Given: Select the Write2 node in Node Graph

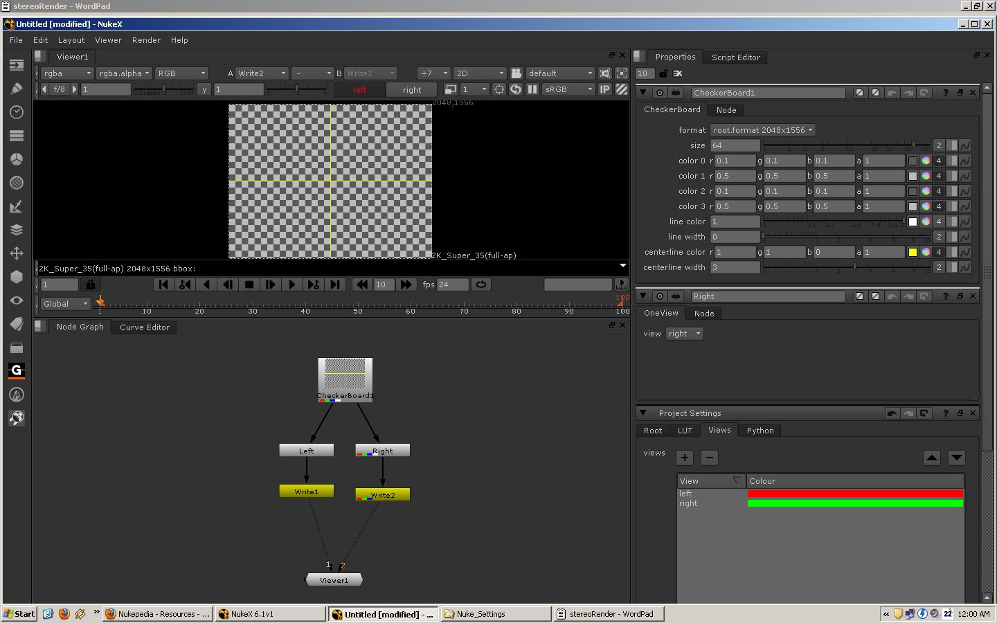Looking at the screenshot, I should point(383,495).
